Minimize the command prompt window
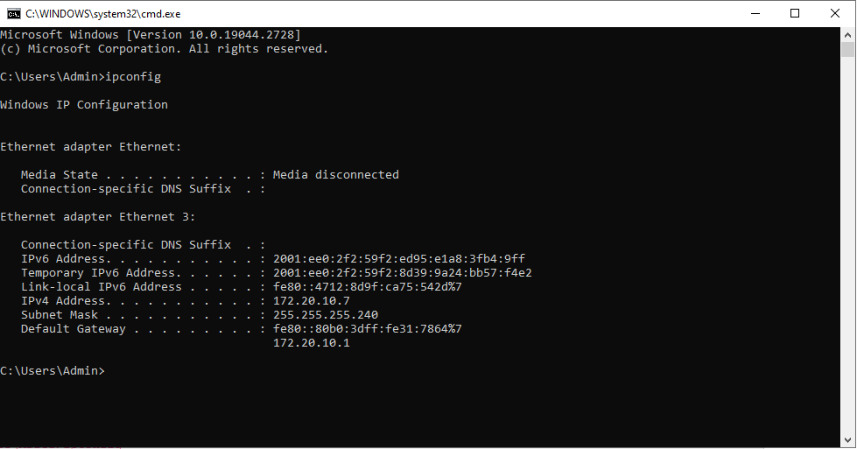The image size is (857, 449). 755,14
